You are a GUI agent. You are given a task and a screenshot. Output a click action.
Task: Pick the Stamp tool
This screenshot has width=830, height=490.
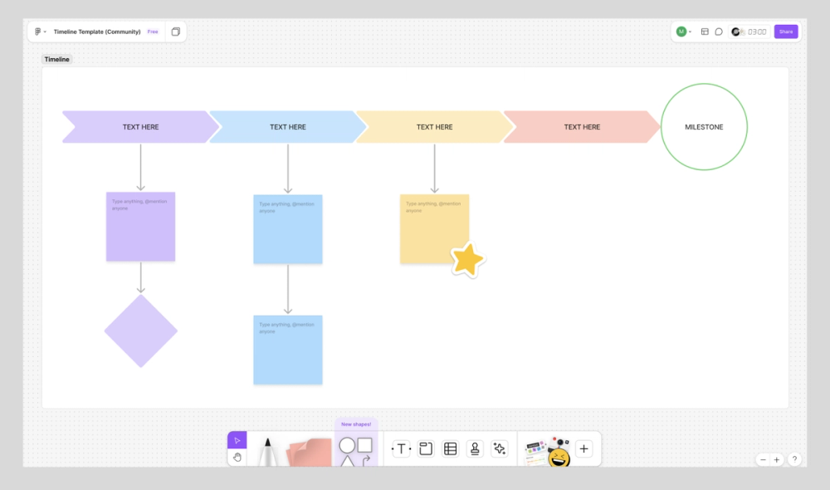[x=475, y=448]
